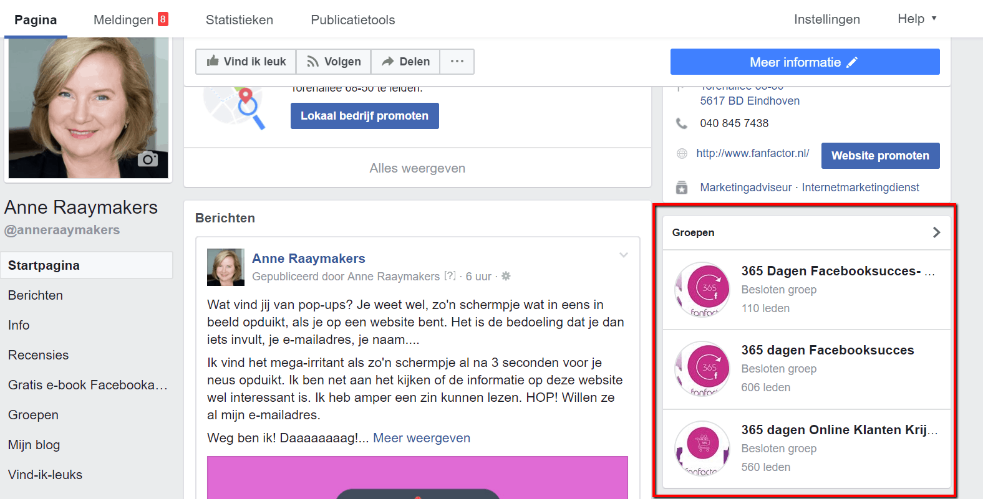Click the 6 uur post timestamp
Viewport: 983px width, 499px height.
[478, 277]
